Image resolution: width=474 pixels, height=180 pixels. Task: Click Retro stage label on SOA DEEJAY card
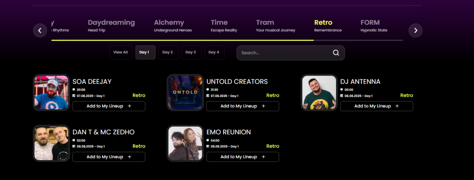[139, 96]
